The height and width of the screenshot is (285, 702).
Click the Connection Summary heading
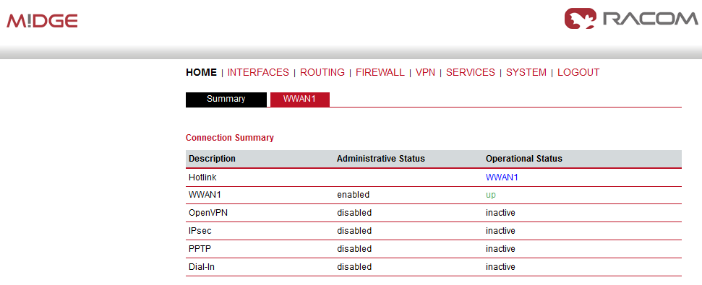pyautogui.click(x=230, y=138)
